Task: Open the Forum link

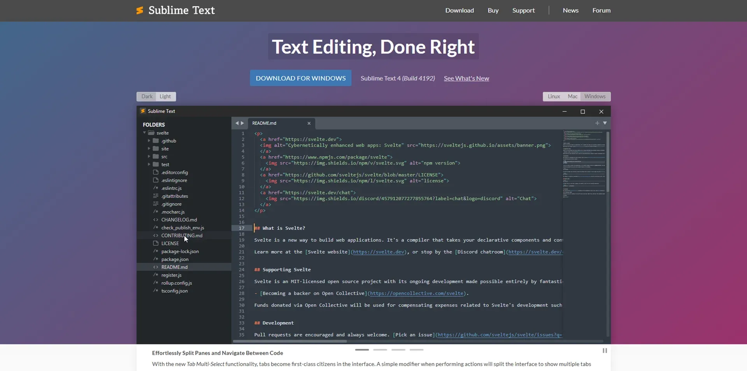Action: (x=601, y=10)
